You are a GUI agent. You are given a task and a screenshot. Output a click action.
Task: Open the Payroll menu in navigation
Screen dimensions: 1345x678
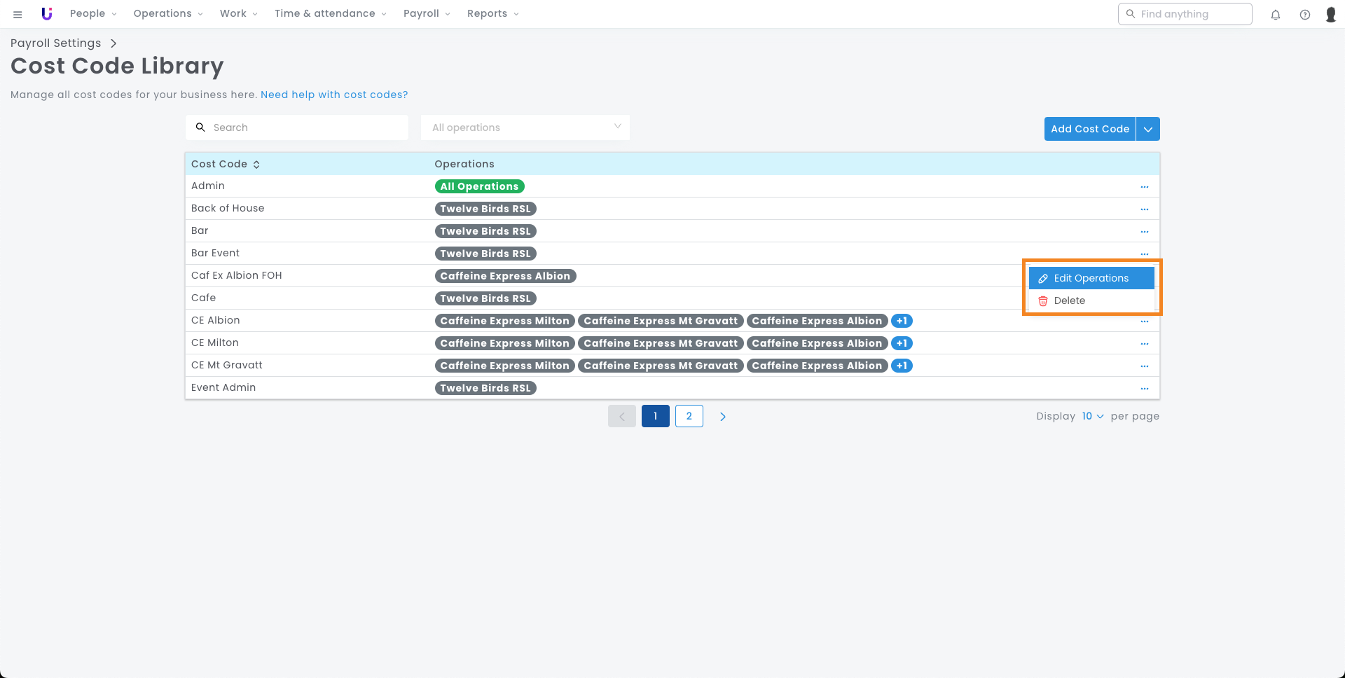tap(427, 14)
